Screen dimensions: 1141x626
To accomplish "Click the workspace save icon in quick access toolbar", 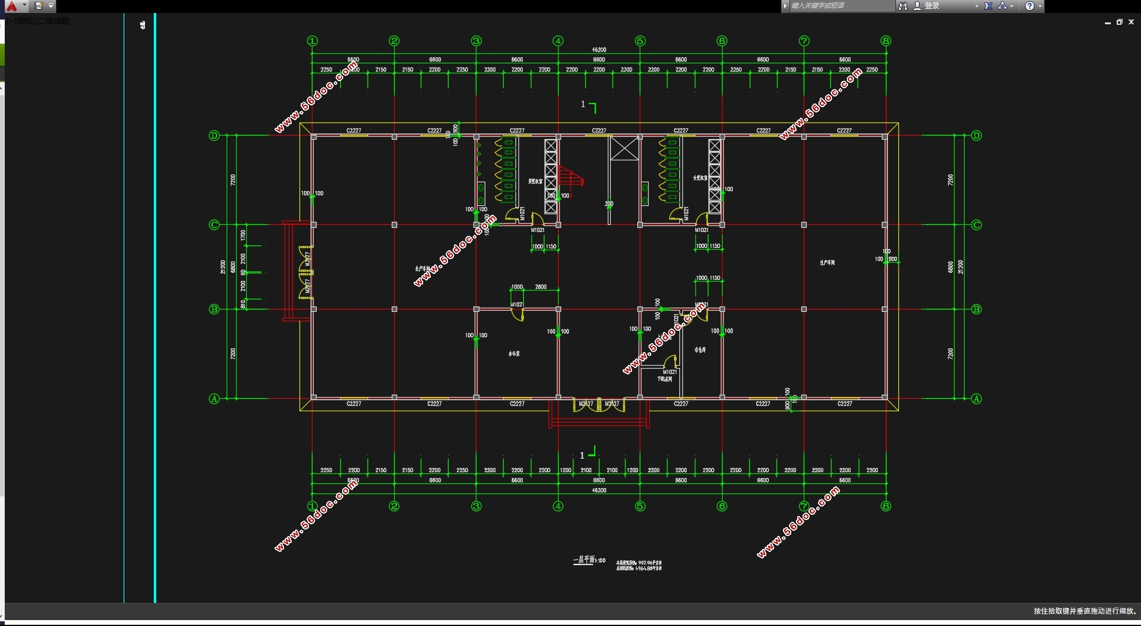I will tap(39, 6).
